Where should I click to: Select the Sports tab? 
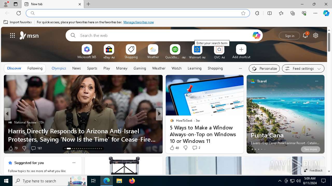tap(92, 68)
